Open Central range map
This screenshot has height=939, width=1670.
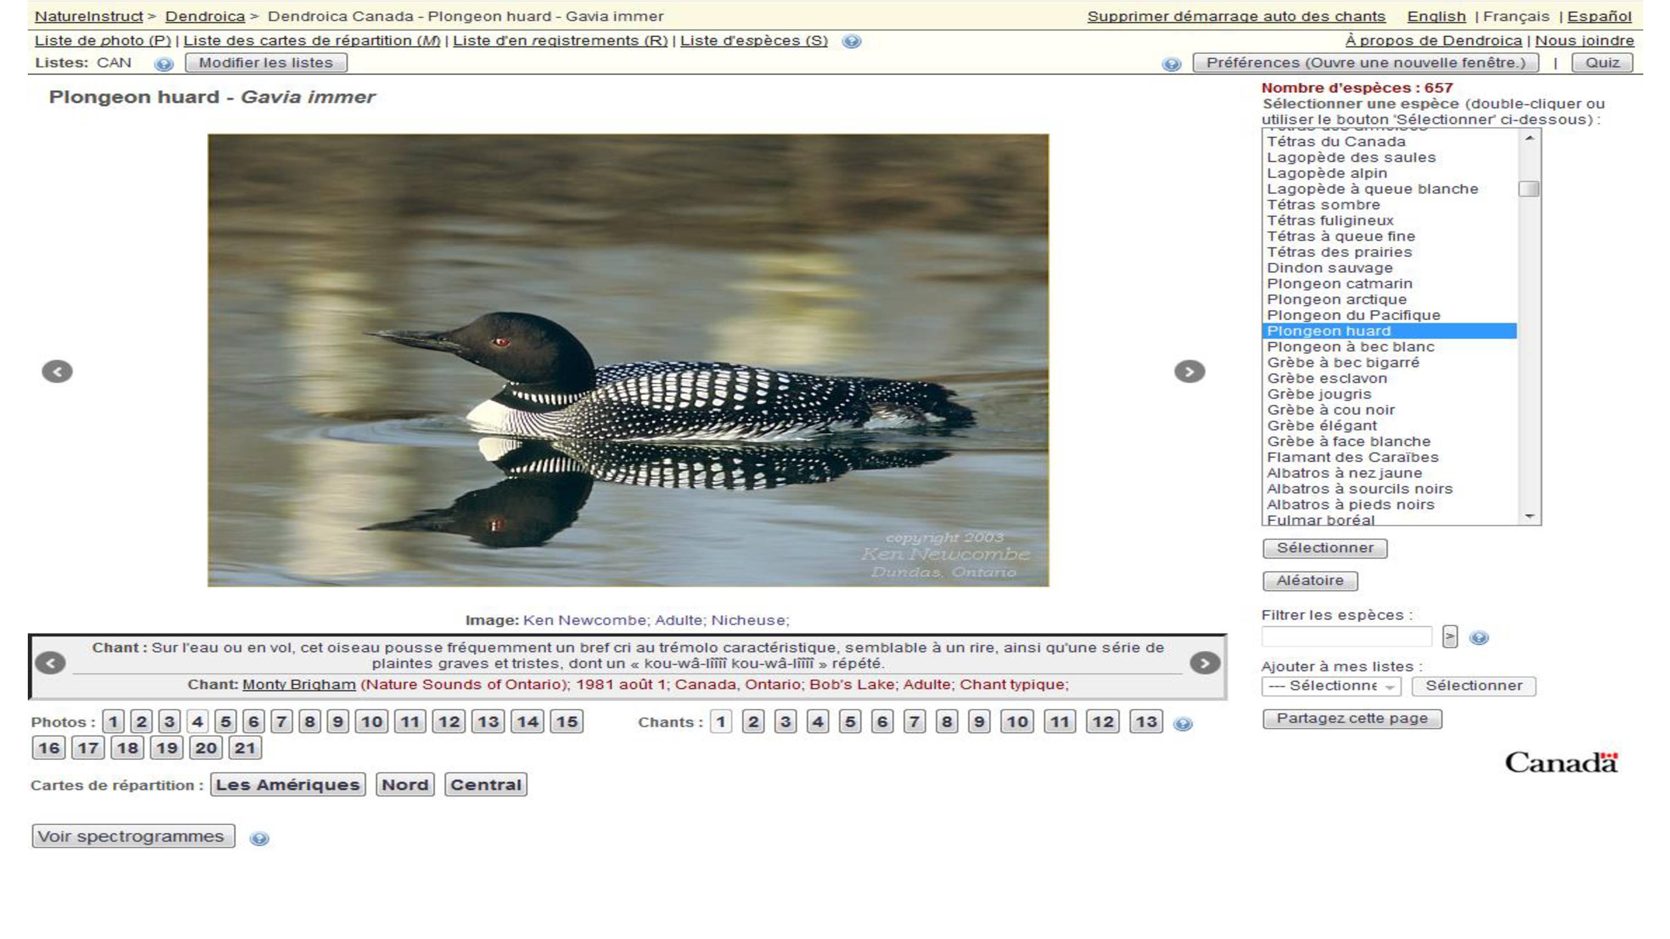point(485,785)
